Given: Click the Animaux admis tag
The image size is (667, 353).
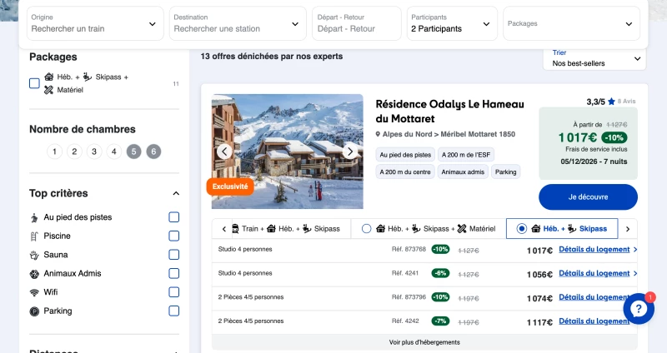Looking at the screenshot, I should [x=463, y=172].
